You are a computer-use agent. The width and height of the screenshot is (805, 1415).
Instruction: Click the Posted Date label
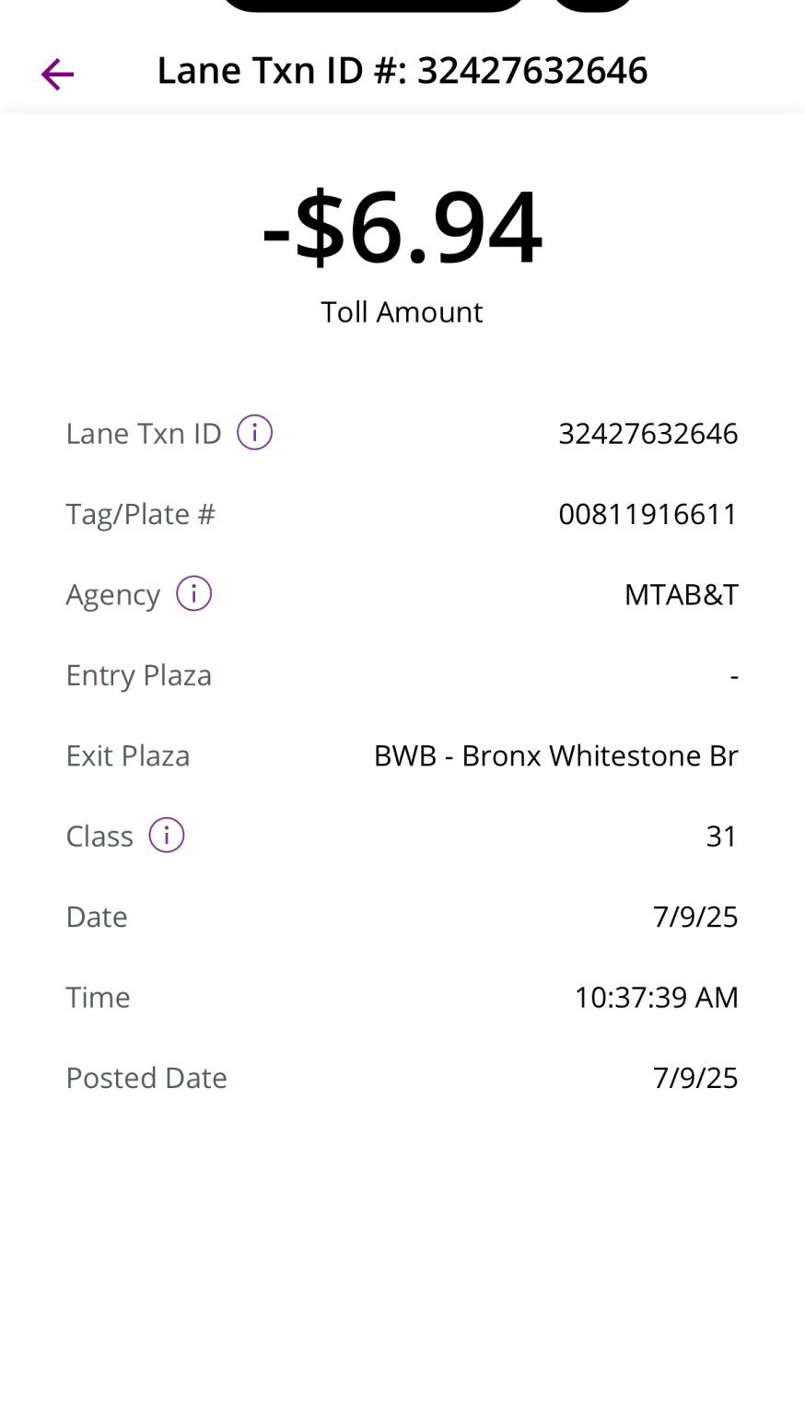146,1078
